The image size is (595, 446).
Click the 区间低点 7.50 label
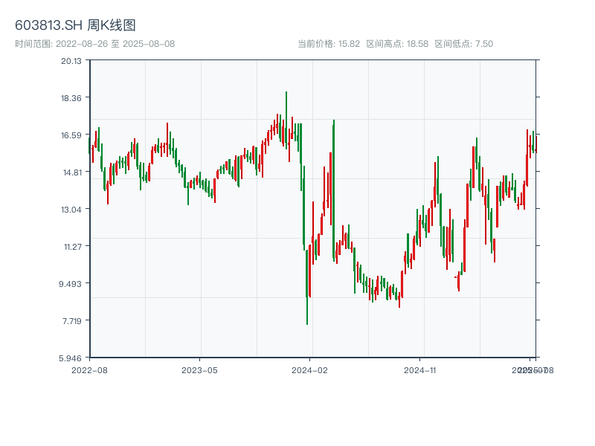[463, 44]
